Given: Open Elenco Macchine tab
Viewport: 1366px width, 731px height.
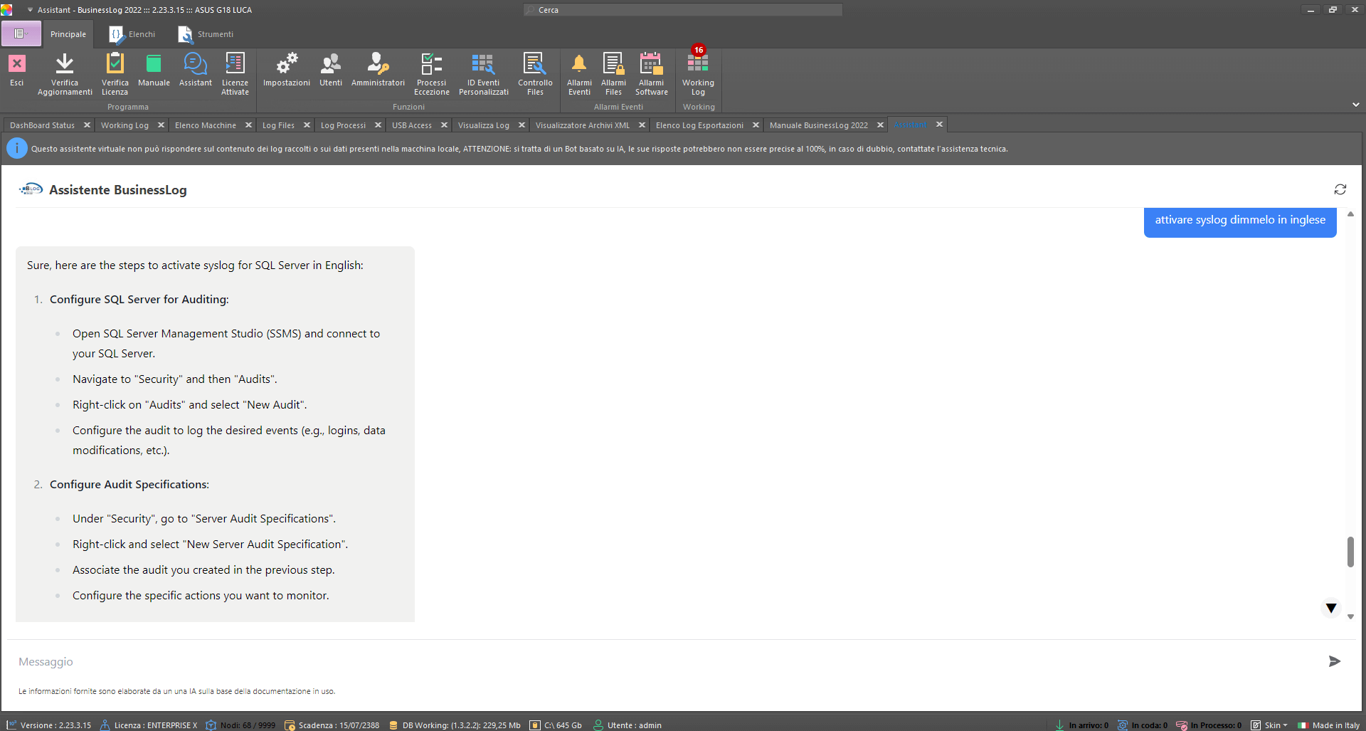Looking at the screenshot, I should (205, 125).
